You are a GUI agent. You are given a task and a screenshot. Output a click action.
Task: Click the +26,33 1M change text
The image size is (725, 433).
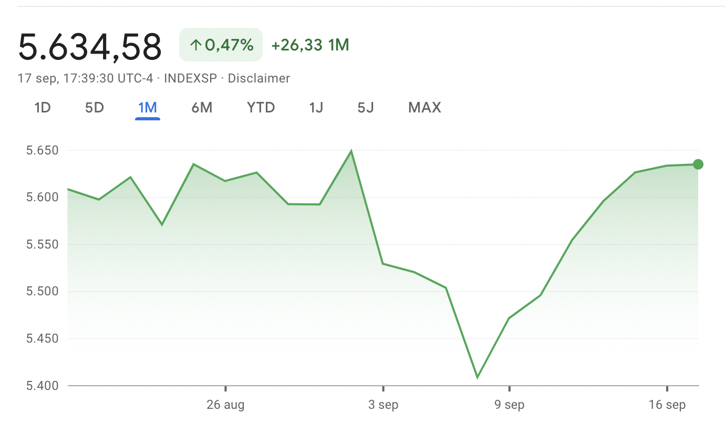click(x=310, y=45)
